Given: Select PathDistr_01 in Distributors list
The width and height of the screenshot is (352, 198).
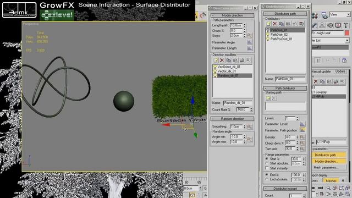Looking at the screenshot, I should pyautogui.click(x=285, y=30).
